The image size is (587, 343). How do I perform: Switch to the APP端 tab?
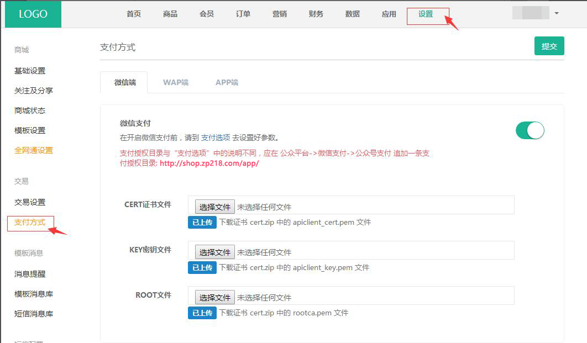[227, 82]
